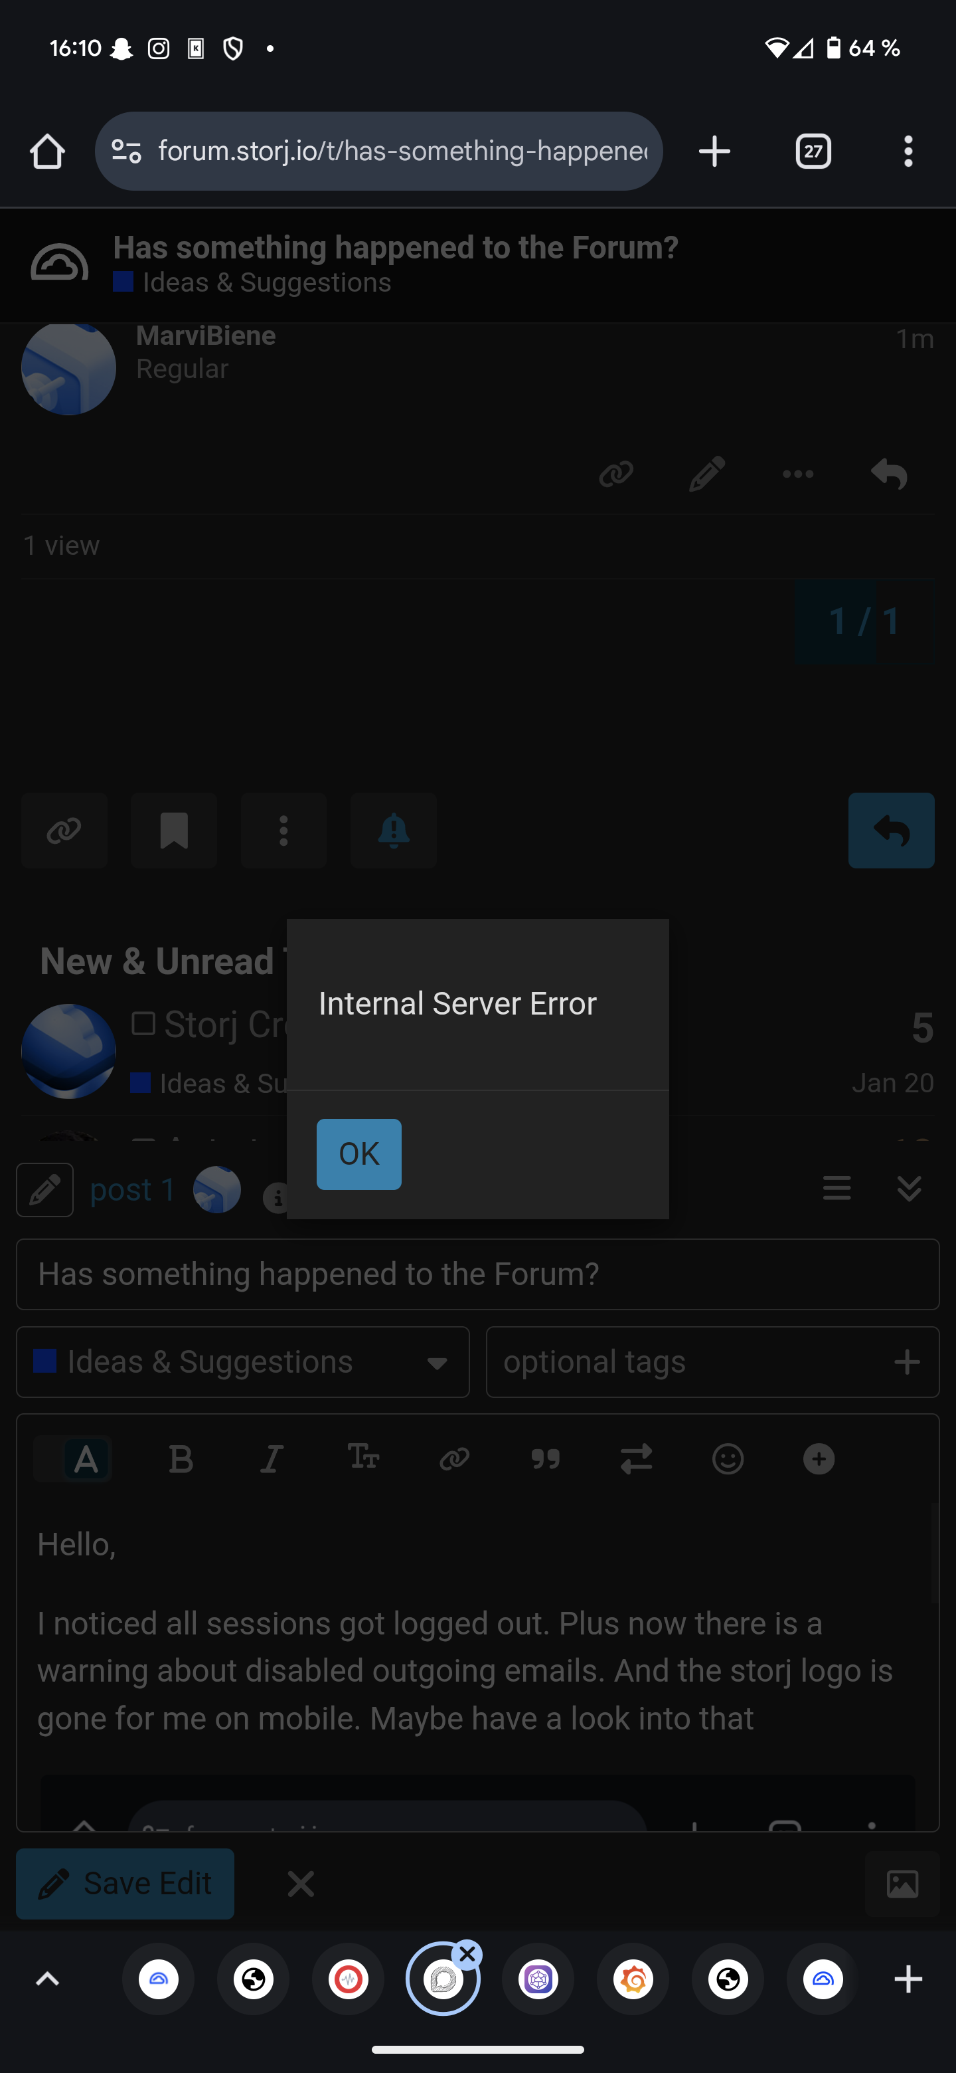Collapse composer with double chevron
The image size is (956, 2073).
click(x=910, y=1189)
